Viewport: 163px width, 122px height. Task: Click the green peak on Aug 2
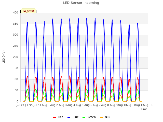pos(53,89)
